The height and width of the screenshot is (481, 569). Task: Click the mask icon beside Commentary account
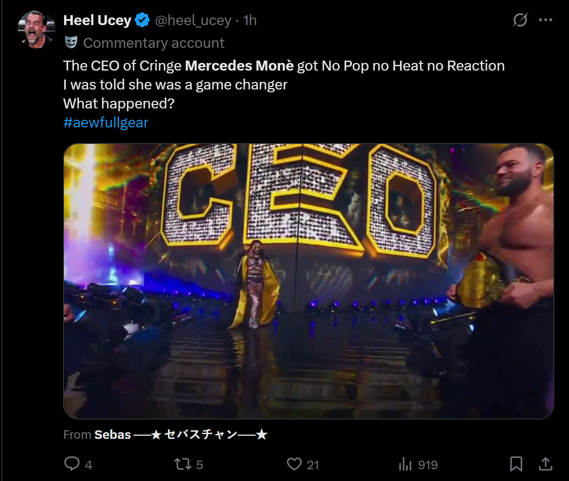click(71, 43)
